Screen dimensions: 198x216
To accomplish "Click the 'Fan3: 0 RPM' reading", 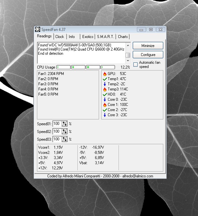I will point(48,84).
